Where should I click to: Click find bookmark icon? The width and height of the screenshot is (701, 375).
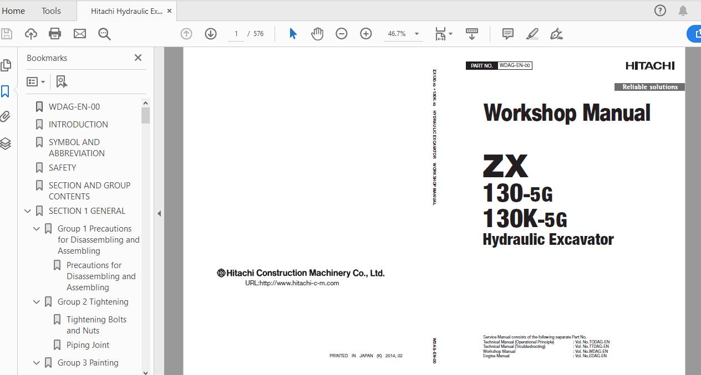tap(62, 81)
